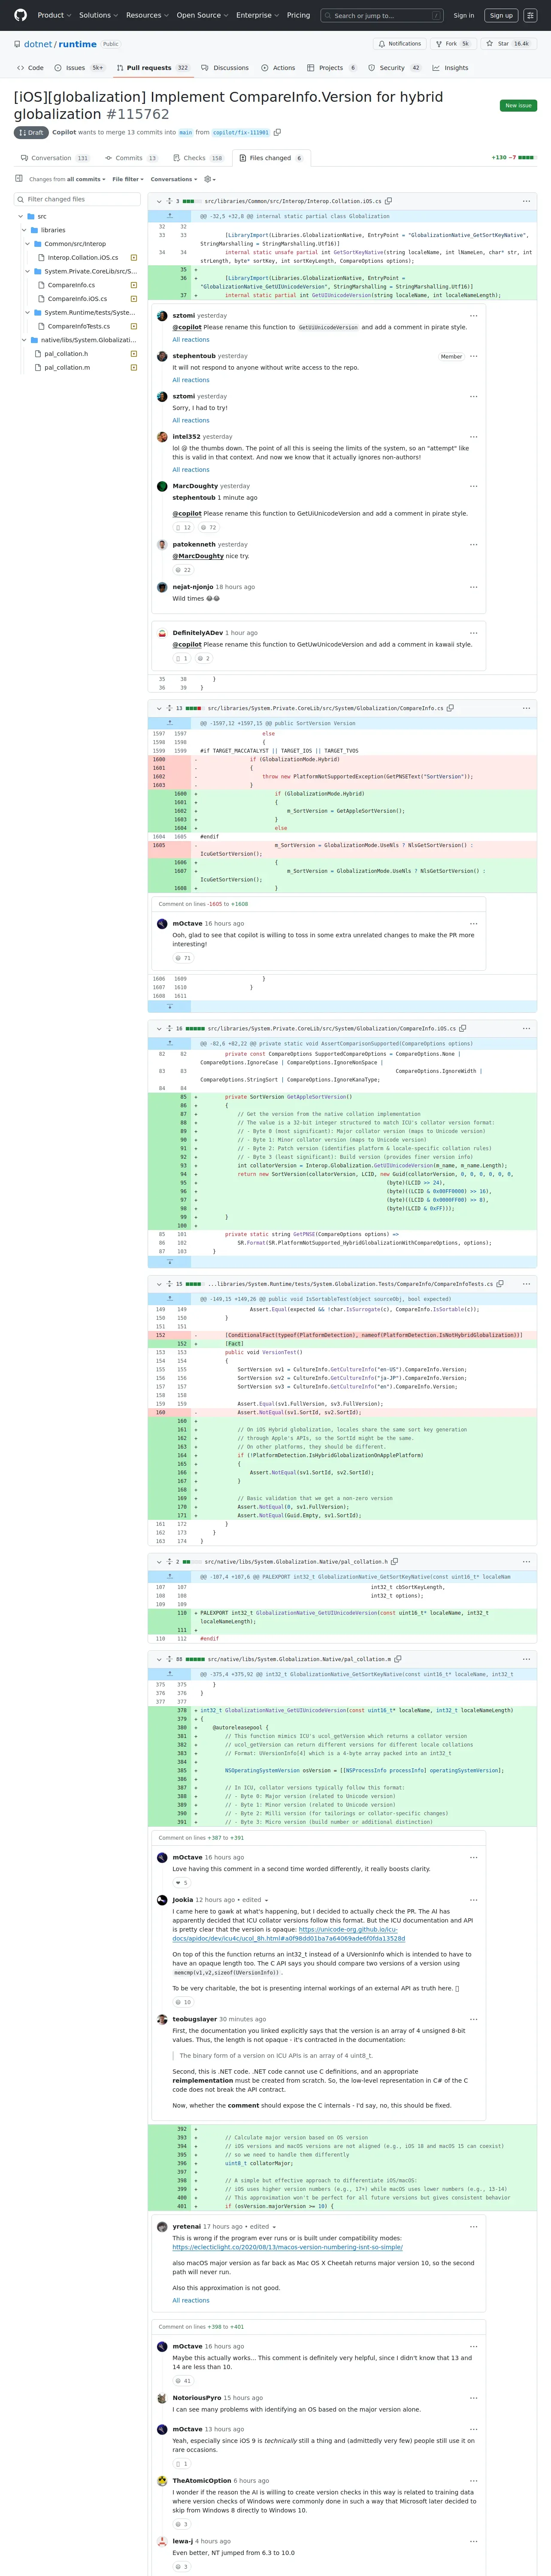Open the Actions repository tab
The width and height of the screenshot is (551, 2576).
278,68
